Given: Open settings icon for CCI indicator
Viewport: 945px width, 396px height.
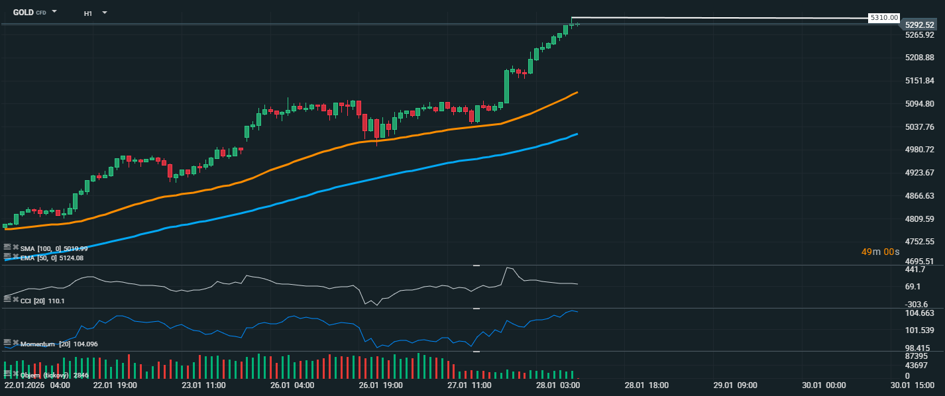Looking at the screenshot, I should [7, 300].
